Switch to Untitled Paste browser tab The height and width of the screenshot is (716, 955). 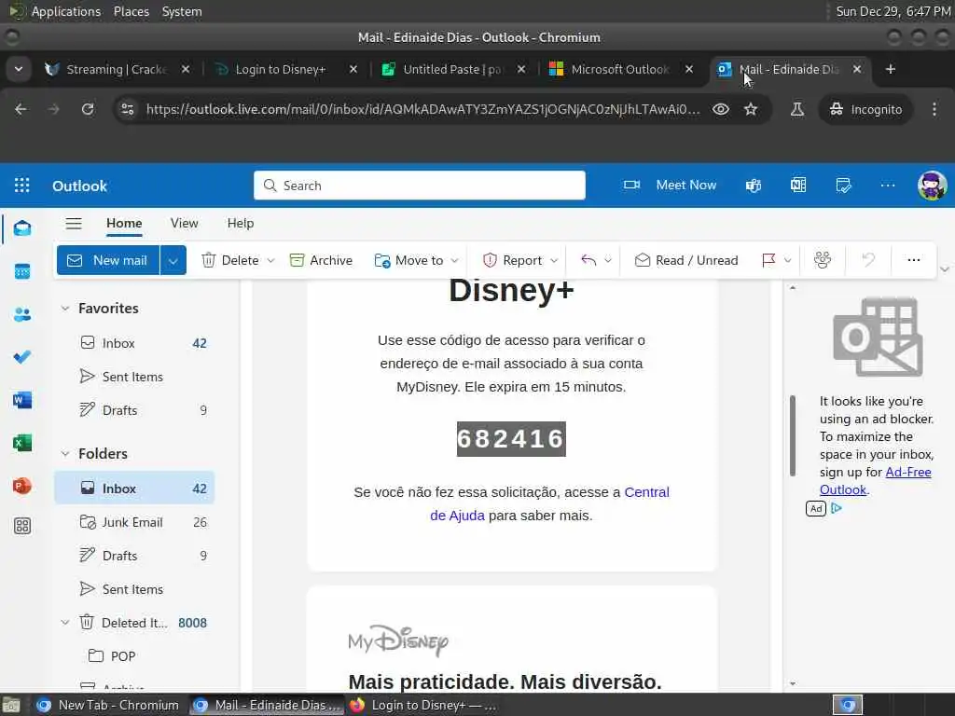pyautogui.click(x=452, y=69)
